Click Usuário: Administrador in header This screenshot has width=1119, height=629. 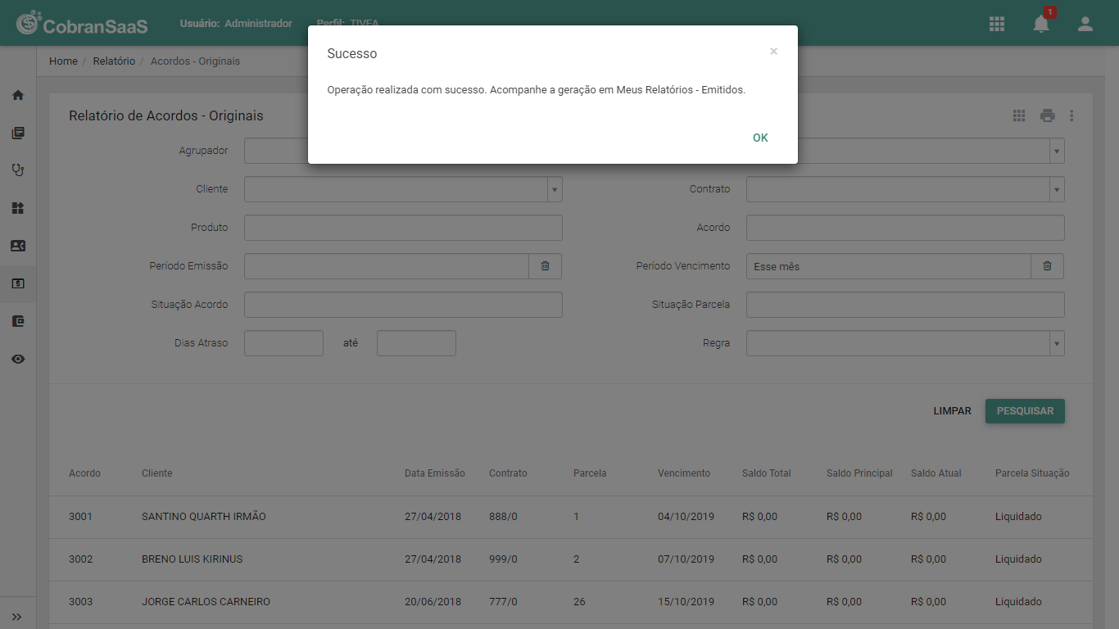(236, 24)
